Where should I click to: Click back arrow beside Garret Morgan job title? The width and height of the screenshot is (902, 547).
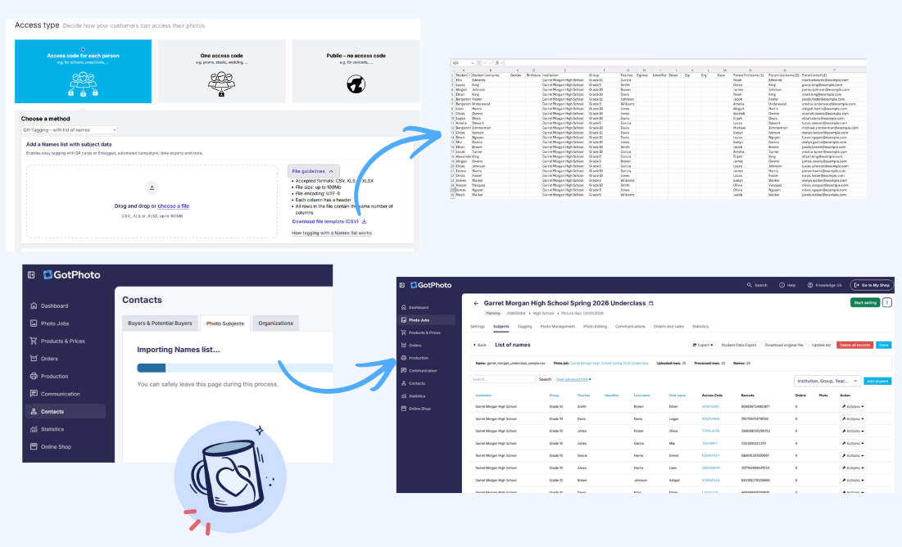(x=476, y=303)
